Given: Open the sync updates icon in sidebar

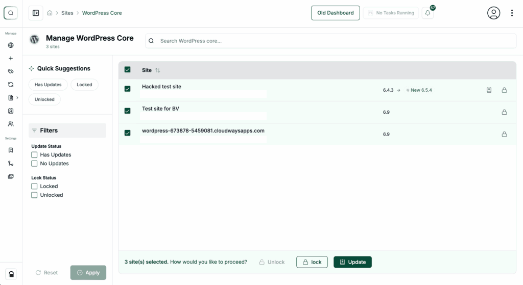Looking at the screenshot, I should 11,85.
